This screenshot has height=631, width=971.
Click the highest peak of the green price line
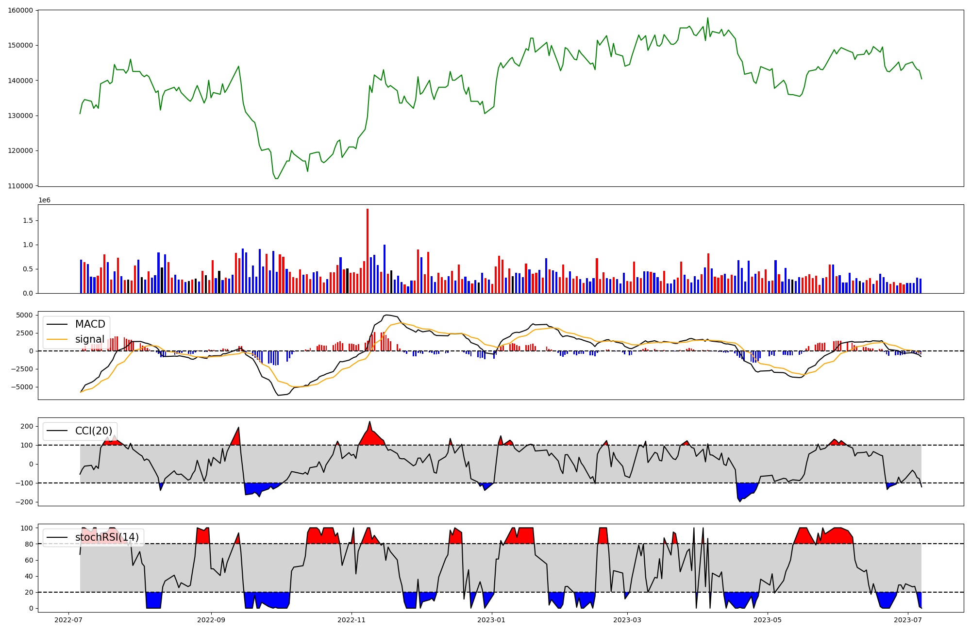point(707,18)
